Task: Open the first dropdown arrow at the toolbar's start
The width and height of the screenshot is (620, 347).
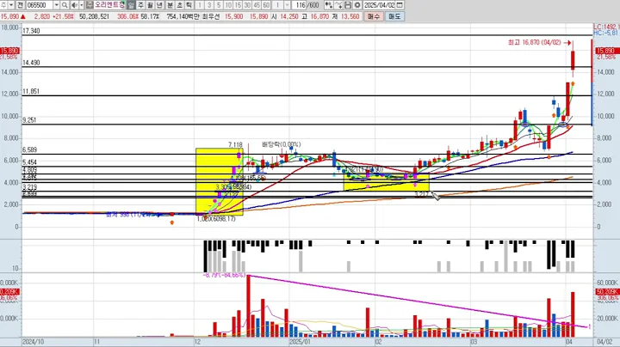Action: click(11, 5)
